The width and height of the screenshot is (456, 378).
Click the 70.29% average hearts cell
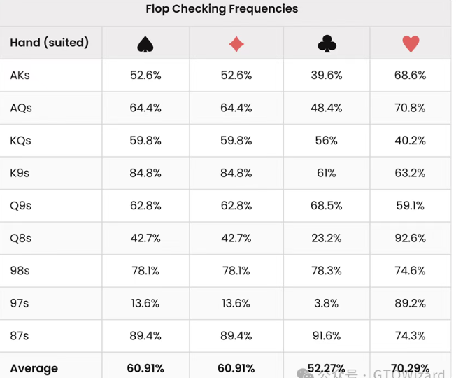click(x=411, y=368)
